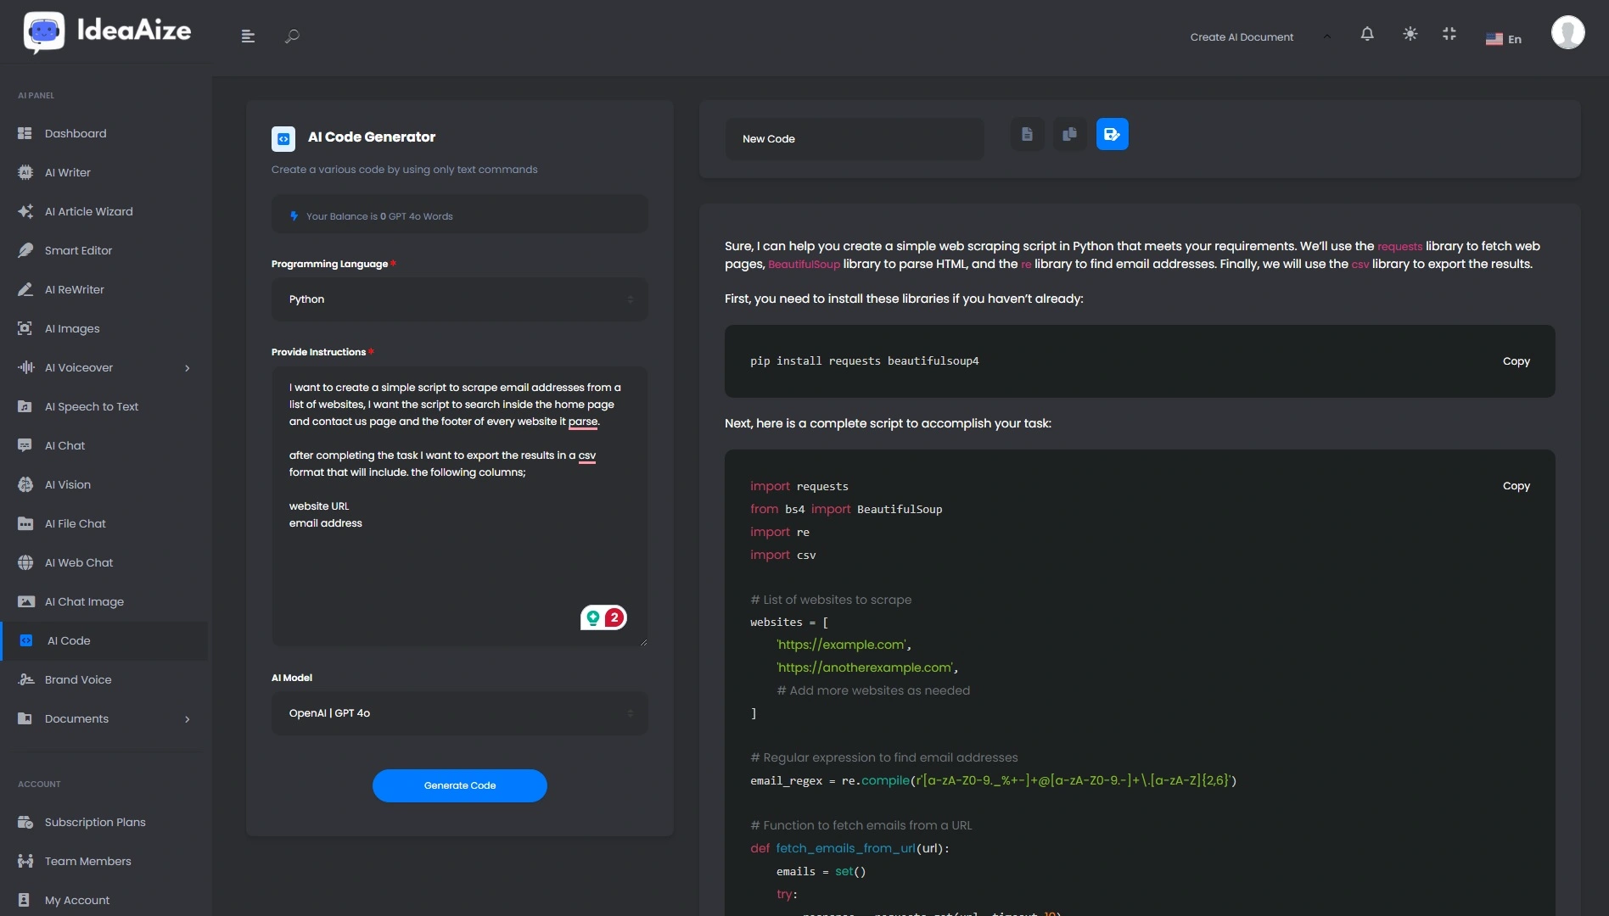The width and height of the screenshot is (1609, 916).
Task: Open AI Speech to Text from sidebar
Action: click(x=91, y=406)
